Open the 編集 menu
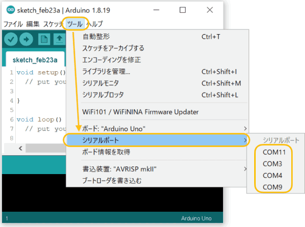 33,24
